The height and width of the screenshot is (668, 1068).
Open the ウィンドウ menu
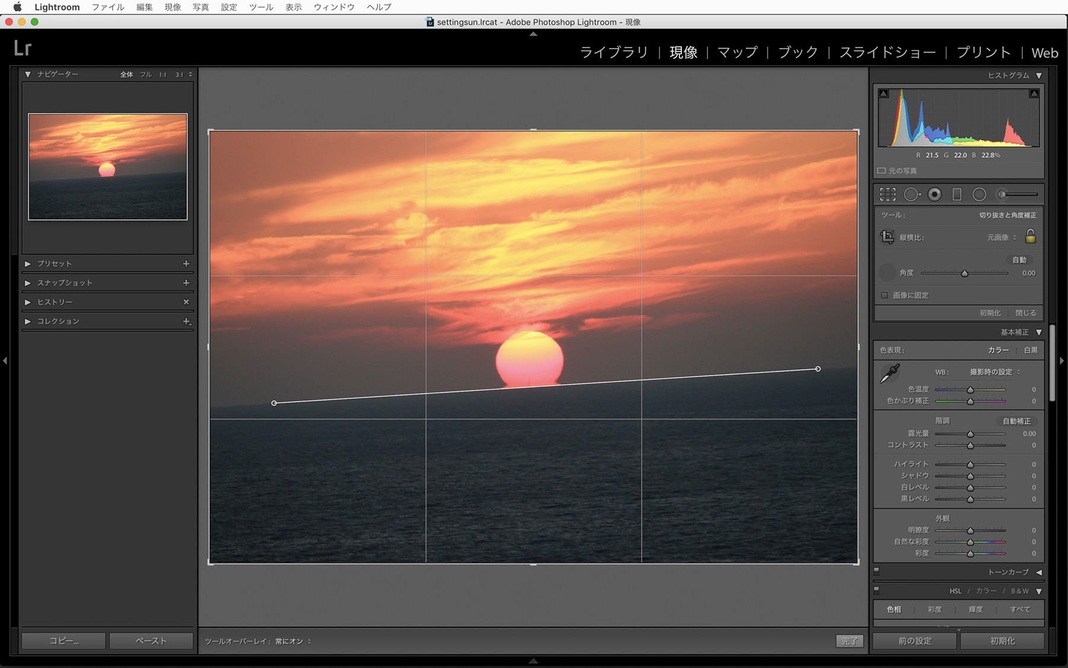[334, 7]
